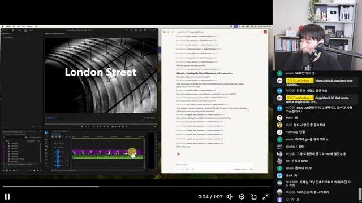Open Effect Controls panel dropdown
Image resolution: width=362 pixels, height=203 pixels.
coord(11,34)
